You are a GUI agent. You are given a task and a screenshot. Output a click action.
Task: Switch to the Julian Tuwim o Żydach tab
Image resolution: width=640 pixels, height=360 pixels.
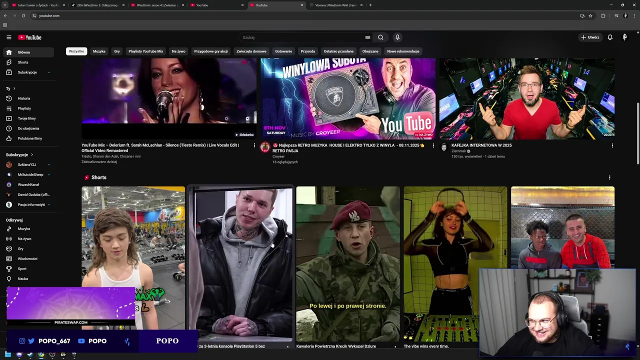pyautogui.click(x=37, y=5)
